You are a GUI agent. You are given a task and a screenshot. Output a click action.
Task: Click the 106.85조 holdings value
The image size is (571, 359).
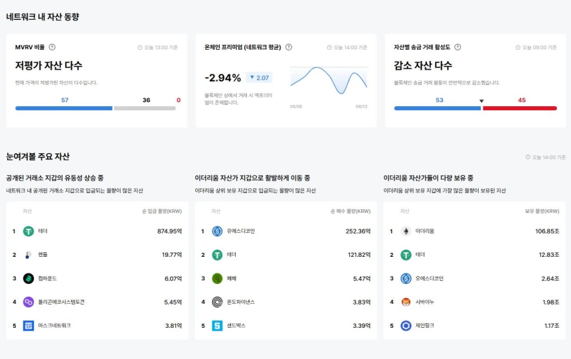[547, 231]
